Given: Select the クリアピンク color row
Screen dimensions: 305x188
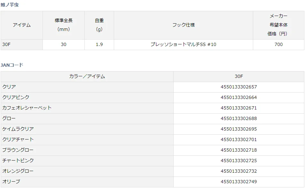Looking at the screenshot, I should [16, 97].
